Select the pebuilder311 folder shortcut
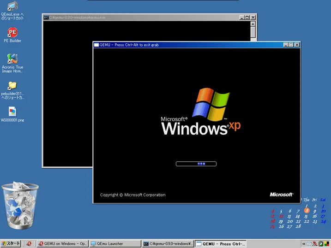This screenshot has height=248, width=331. click(x=12, y=90)
